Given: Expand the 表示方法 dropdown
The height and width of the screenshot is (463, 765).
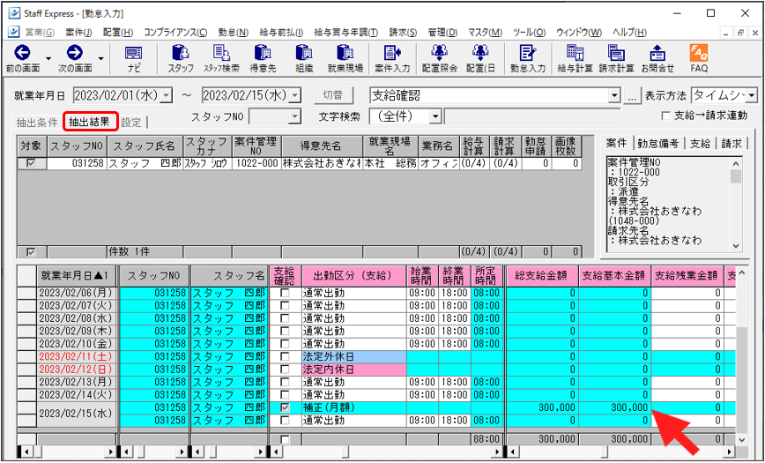Looking at the screenshot, I should [x=751, y=95].
